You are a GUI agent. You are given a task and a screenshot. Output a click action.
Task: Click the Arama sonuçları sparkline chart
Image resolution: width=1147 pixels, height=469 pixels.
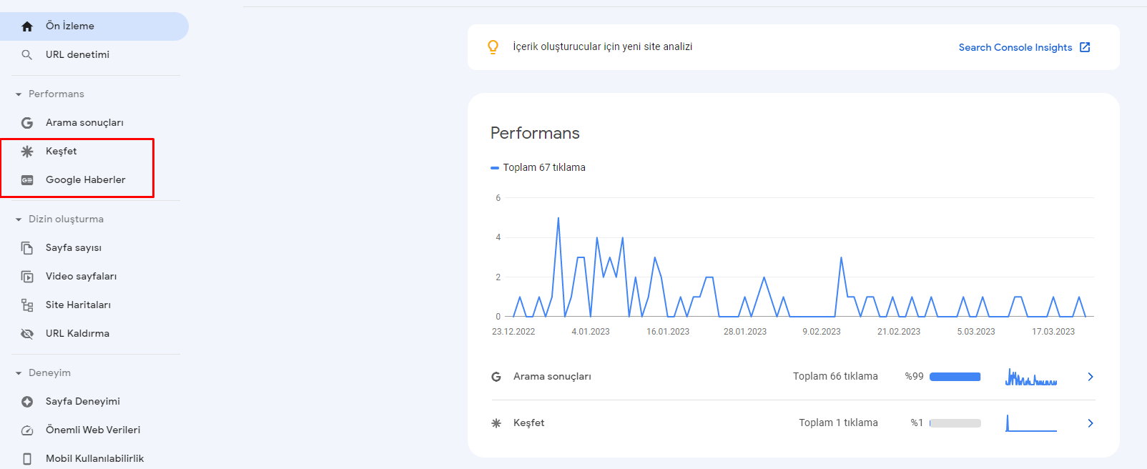click(x=1031, y=377)
